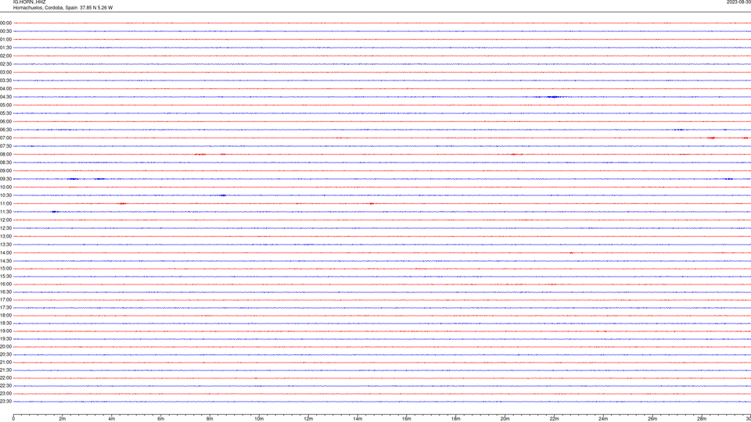Image resolution: width=751 pixels, height=422 pixels.
Task: Click the 14:00 time label
Action: 5,252
